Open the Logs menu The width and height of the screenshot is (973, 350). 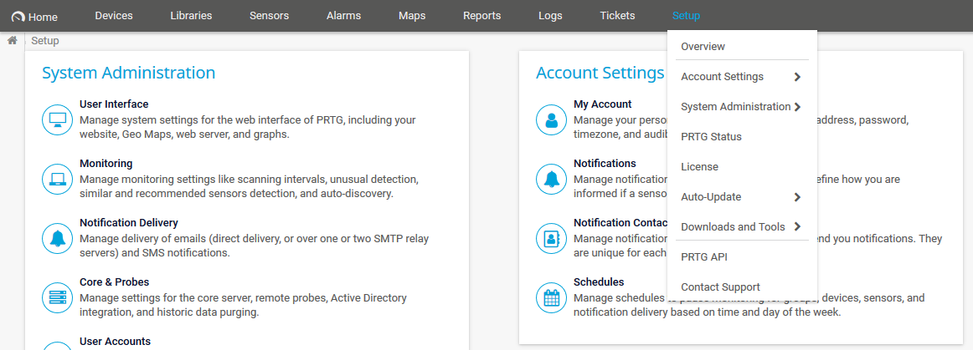point(550,16)
